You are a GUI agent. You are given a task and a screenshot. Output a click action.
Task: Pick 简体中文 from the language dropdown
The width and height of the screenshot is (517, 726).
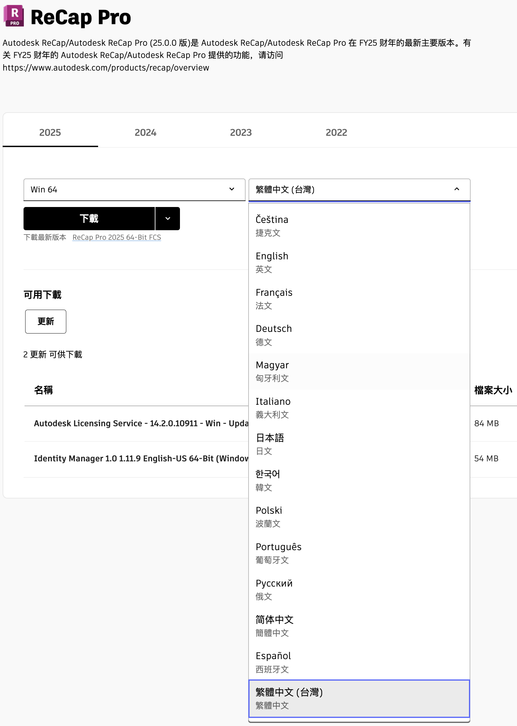(x=359, y=626)
